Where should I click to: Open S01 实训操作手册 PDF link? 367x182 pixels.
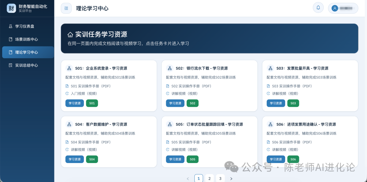[x=90, y=86]
